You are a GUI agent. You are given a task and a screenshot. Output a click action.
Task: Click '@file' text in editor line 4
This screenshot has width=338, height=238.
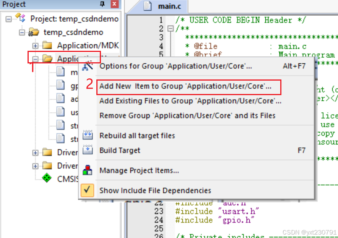(206, 46)
